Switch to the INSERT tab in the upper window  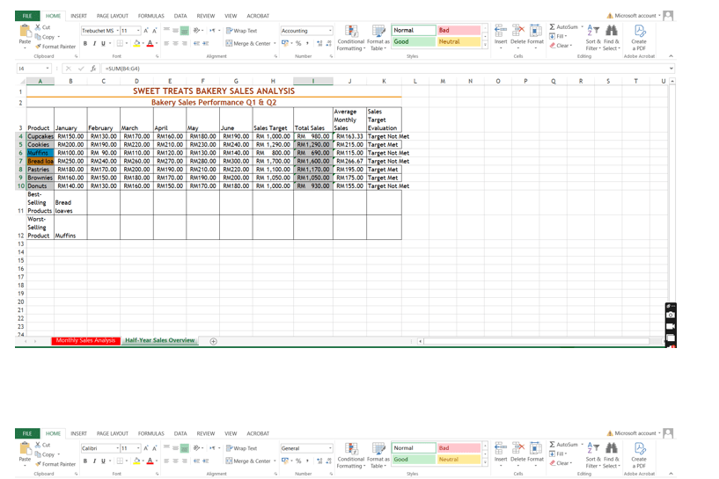point(78,16)
